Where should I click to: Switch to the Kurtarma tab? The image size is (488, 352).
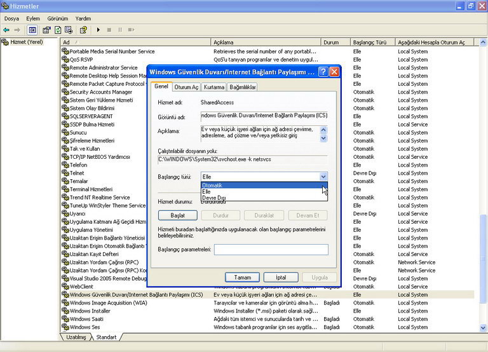(x=214, y=87)
